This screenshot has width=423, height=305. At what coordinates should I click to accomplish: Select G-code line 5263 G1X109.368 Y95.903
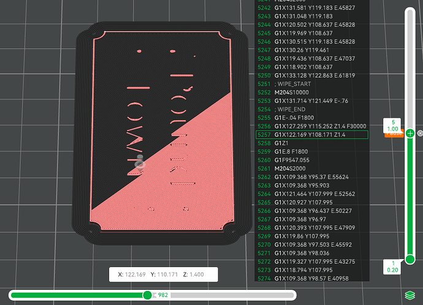point(312,186)
